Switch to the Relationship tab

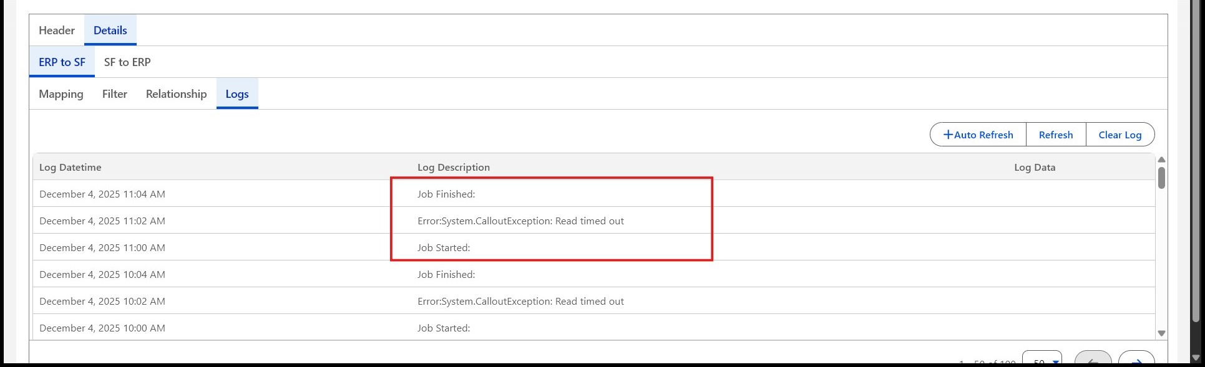176,94
